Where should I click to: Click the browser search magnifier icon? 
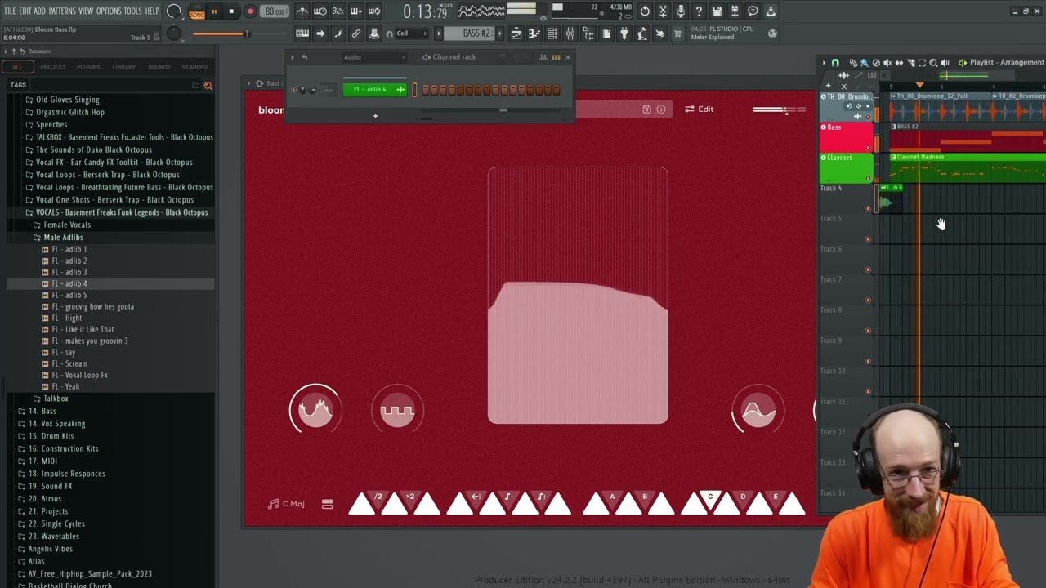pos(208,85)
